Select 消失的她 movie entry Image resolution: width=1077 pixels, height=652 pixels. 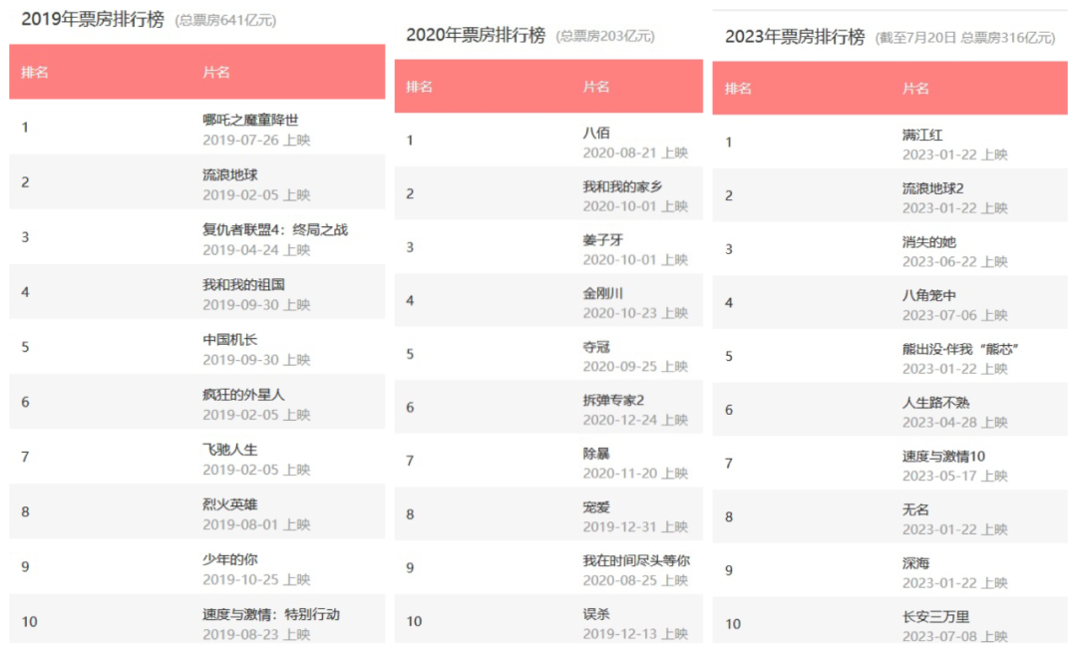pos(929,242)
